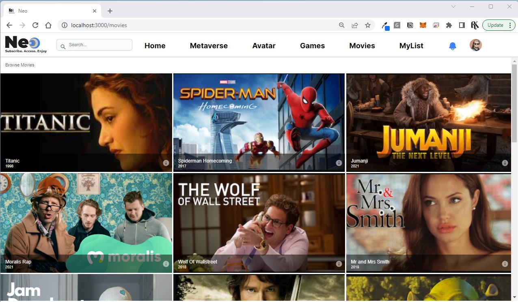The width and height of the screenshot is (518, 302).
Task: Click the Neo logo
Action: click(26, 45)
